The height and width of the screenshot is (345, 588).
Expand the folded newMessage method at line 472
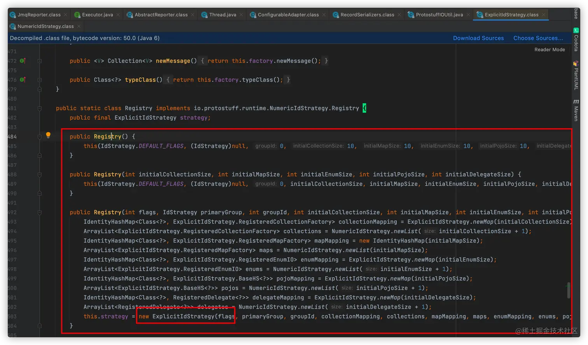(x=40, y=61)
